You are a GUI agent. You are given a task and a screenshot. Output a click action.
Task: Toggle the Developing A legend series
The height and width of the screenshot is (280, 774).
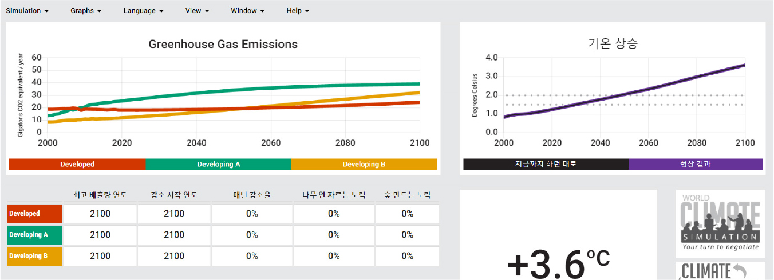[219, 165]
